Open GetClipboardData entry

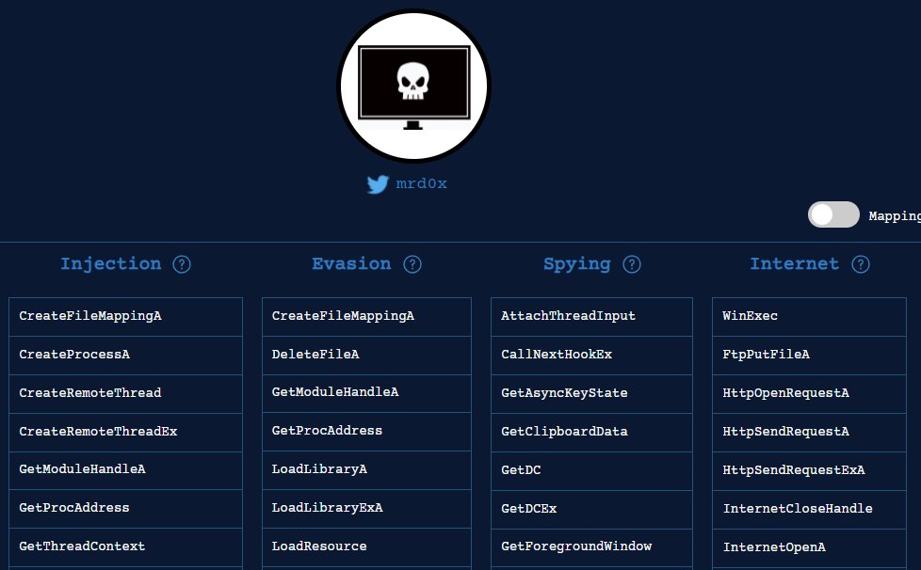(x=591, y=432)
